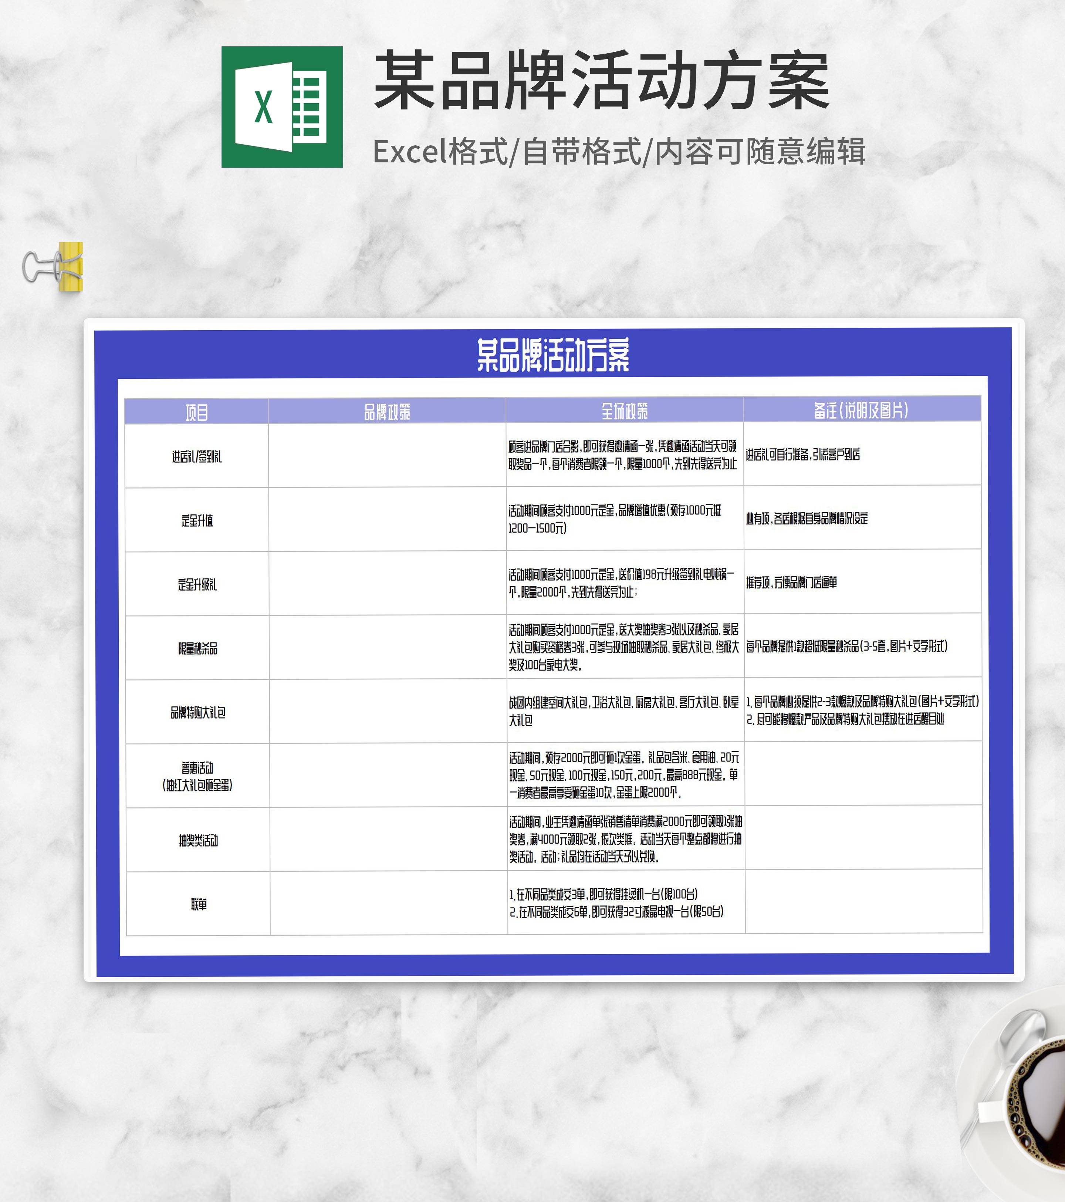This screenshot has height=1202, width=1065.
Task: Select the 抽奖类活动 project cell
Action: tap(198, 840)
